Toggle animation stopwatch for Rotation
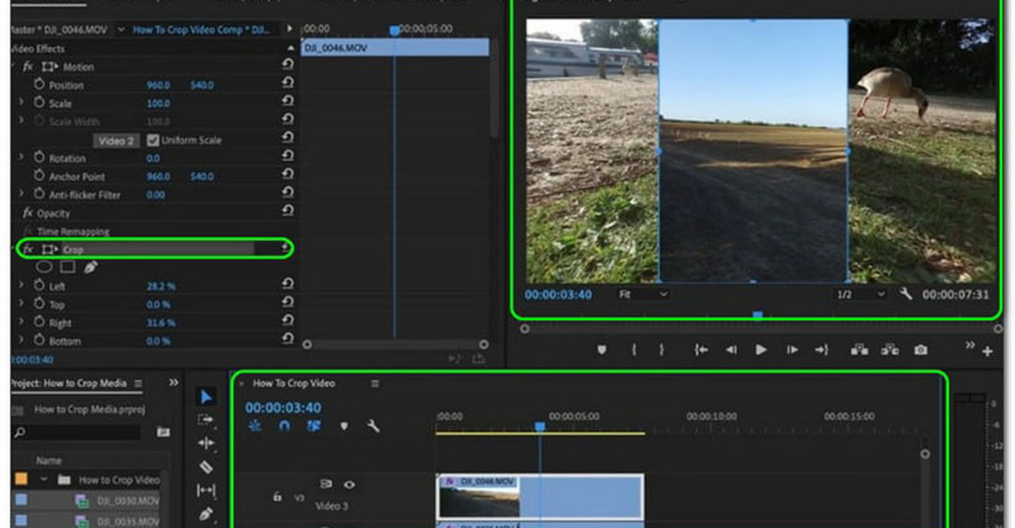 pyautogui.click(x=39, y=157)
